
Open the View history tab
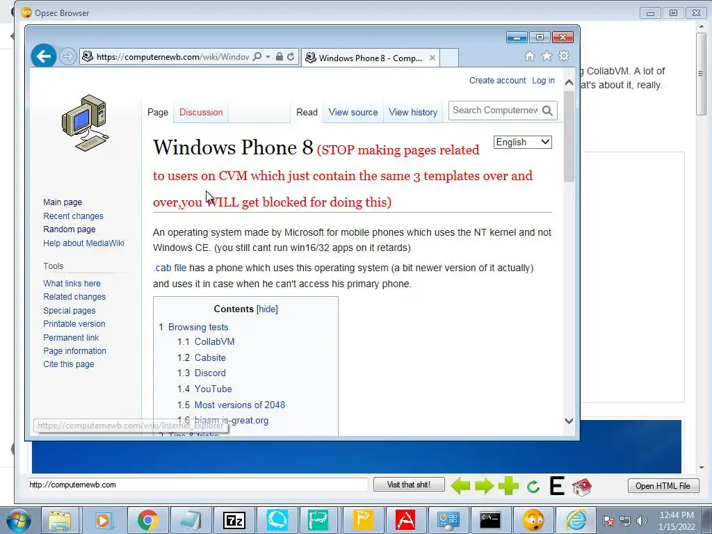[413, 112]
